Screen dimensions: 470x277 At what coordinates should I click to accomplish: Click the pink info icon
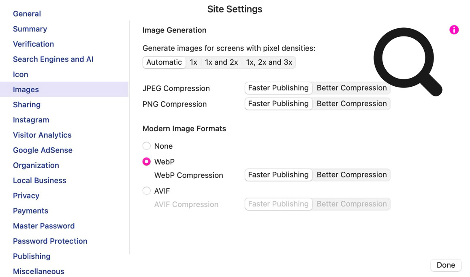[454, 30]
